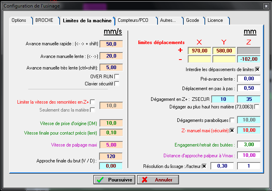Open the Gcode tab
The height and width of the screenshot is (191, 272).
pos(193,20)
